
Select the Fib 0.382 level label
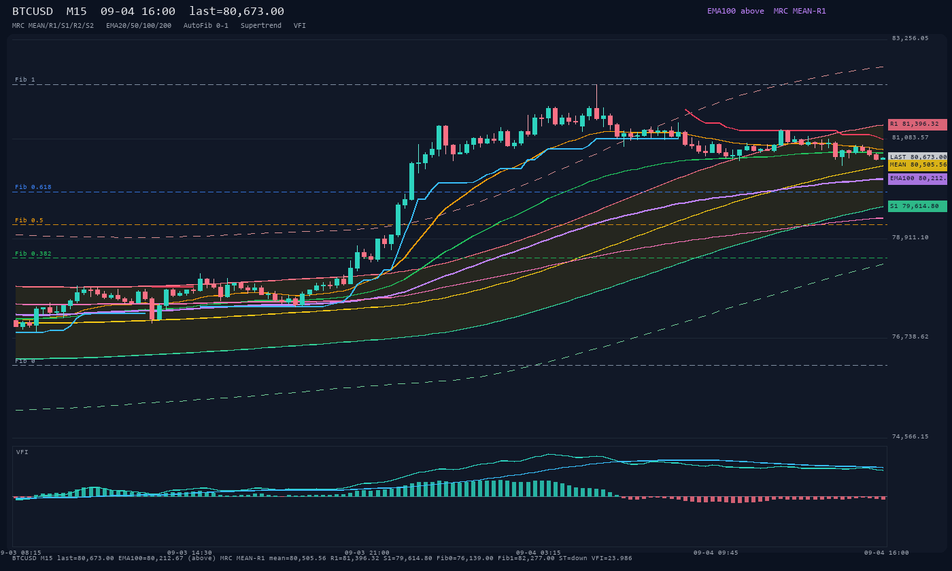33,254
